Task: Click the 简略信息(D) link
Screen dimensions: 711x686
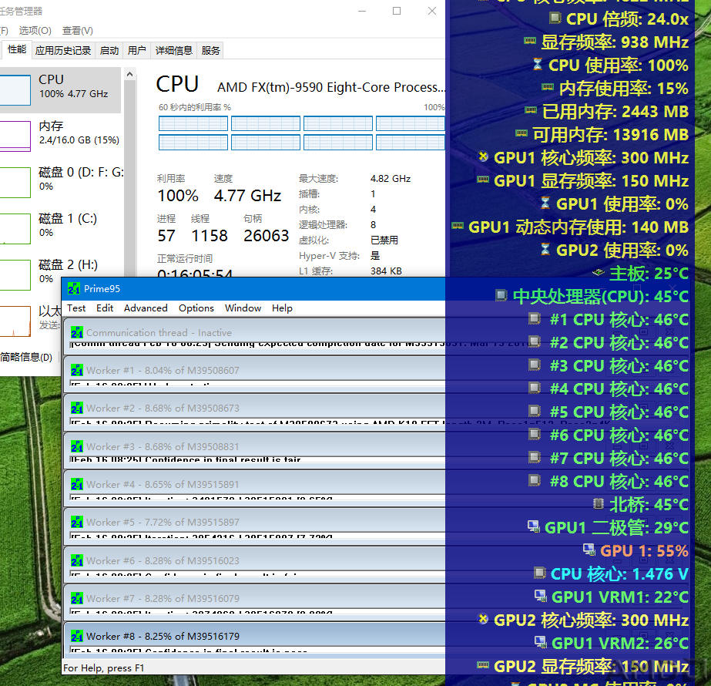Action: pos(26,357)
